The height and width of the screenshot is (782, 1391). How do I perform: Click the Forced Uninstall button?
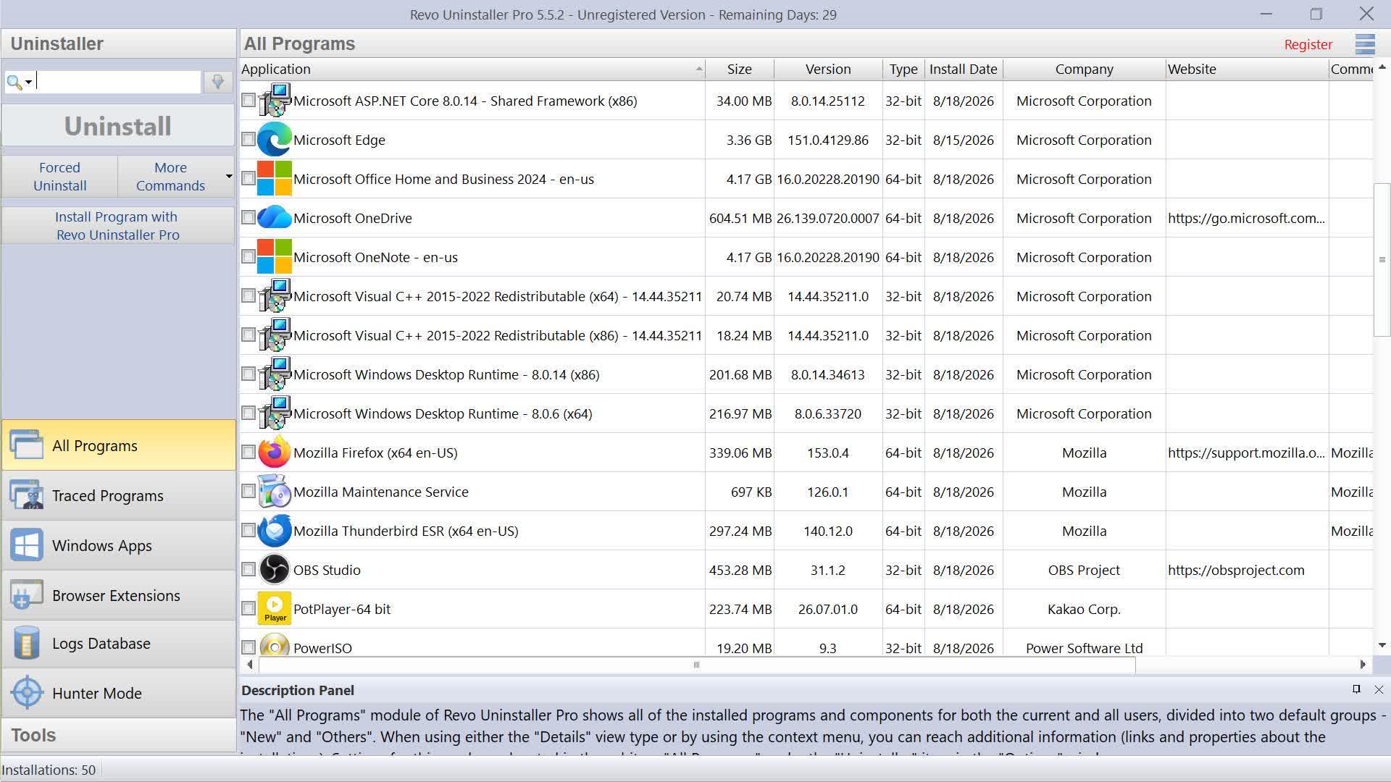point(59,177)
